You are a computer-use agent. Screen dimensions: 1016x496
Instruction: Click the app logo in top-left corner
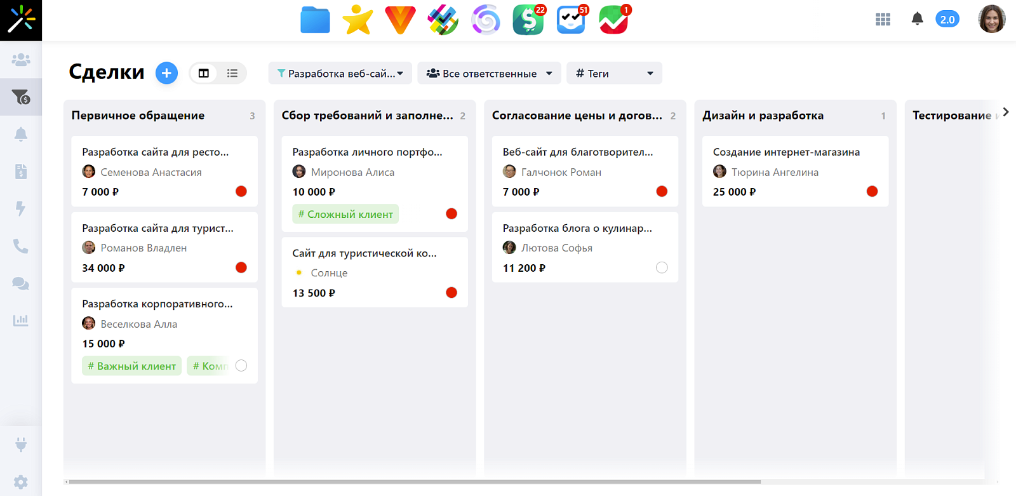tap(21, 20)
